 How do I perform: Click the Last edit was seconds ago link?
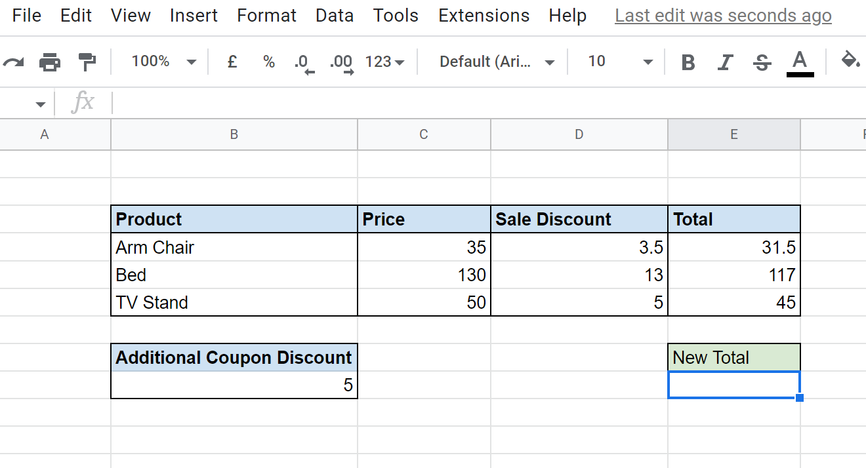pos(722,15)
